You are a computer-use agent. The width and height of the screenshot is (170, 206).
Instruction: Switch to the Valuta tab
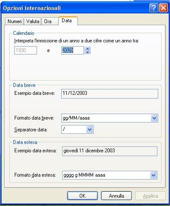pyautogui.click(x=33, y=21)
